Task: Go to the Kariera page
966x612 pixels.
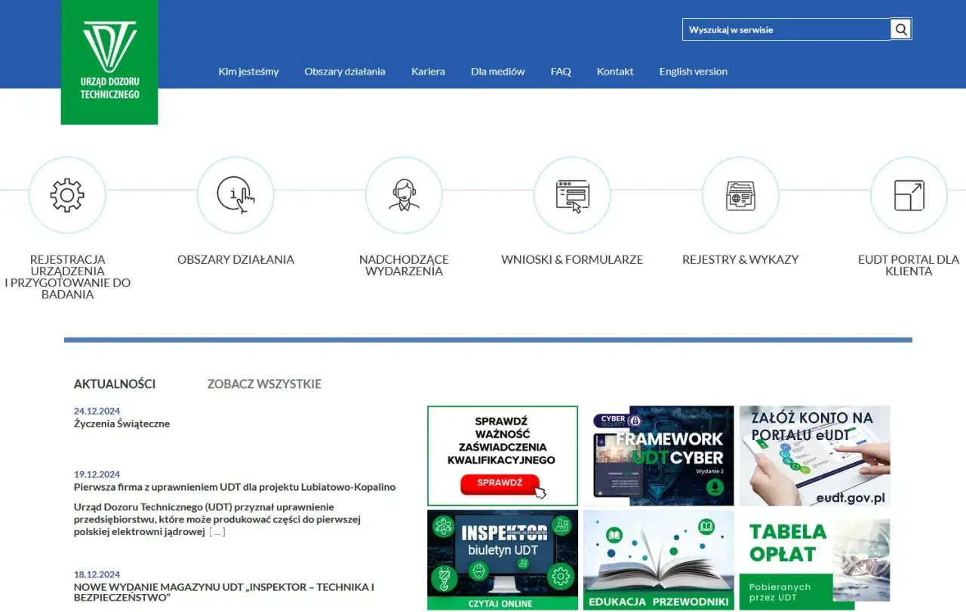Action: click(x=428, y=72)
